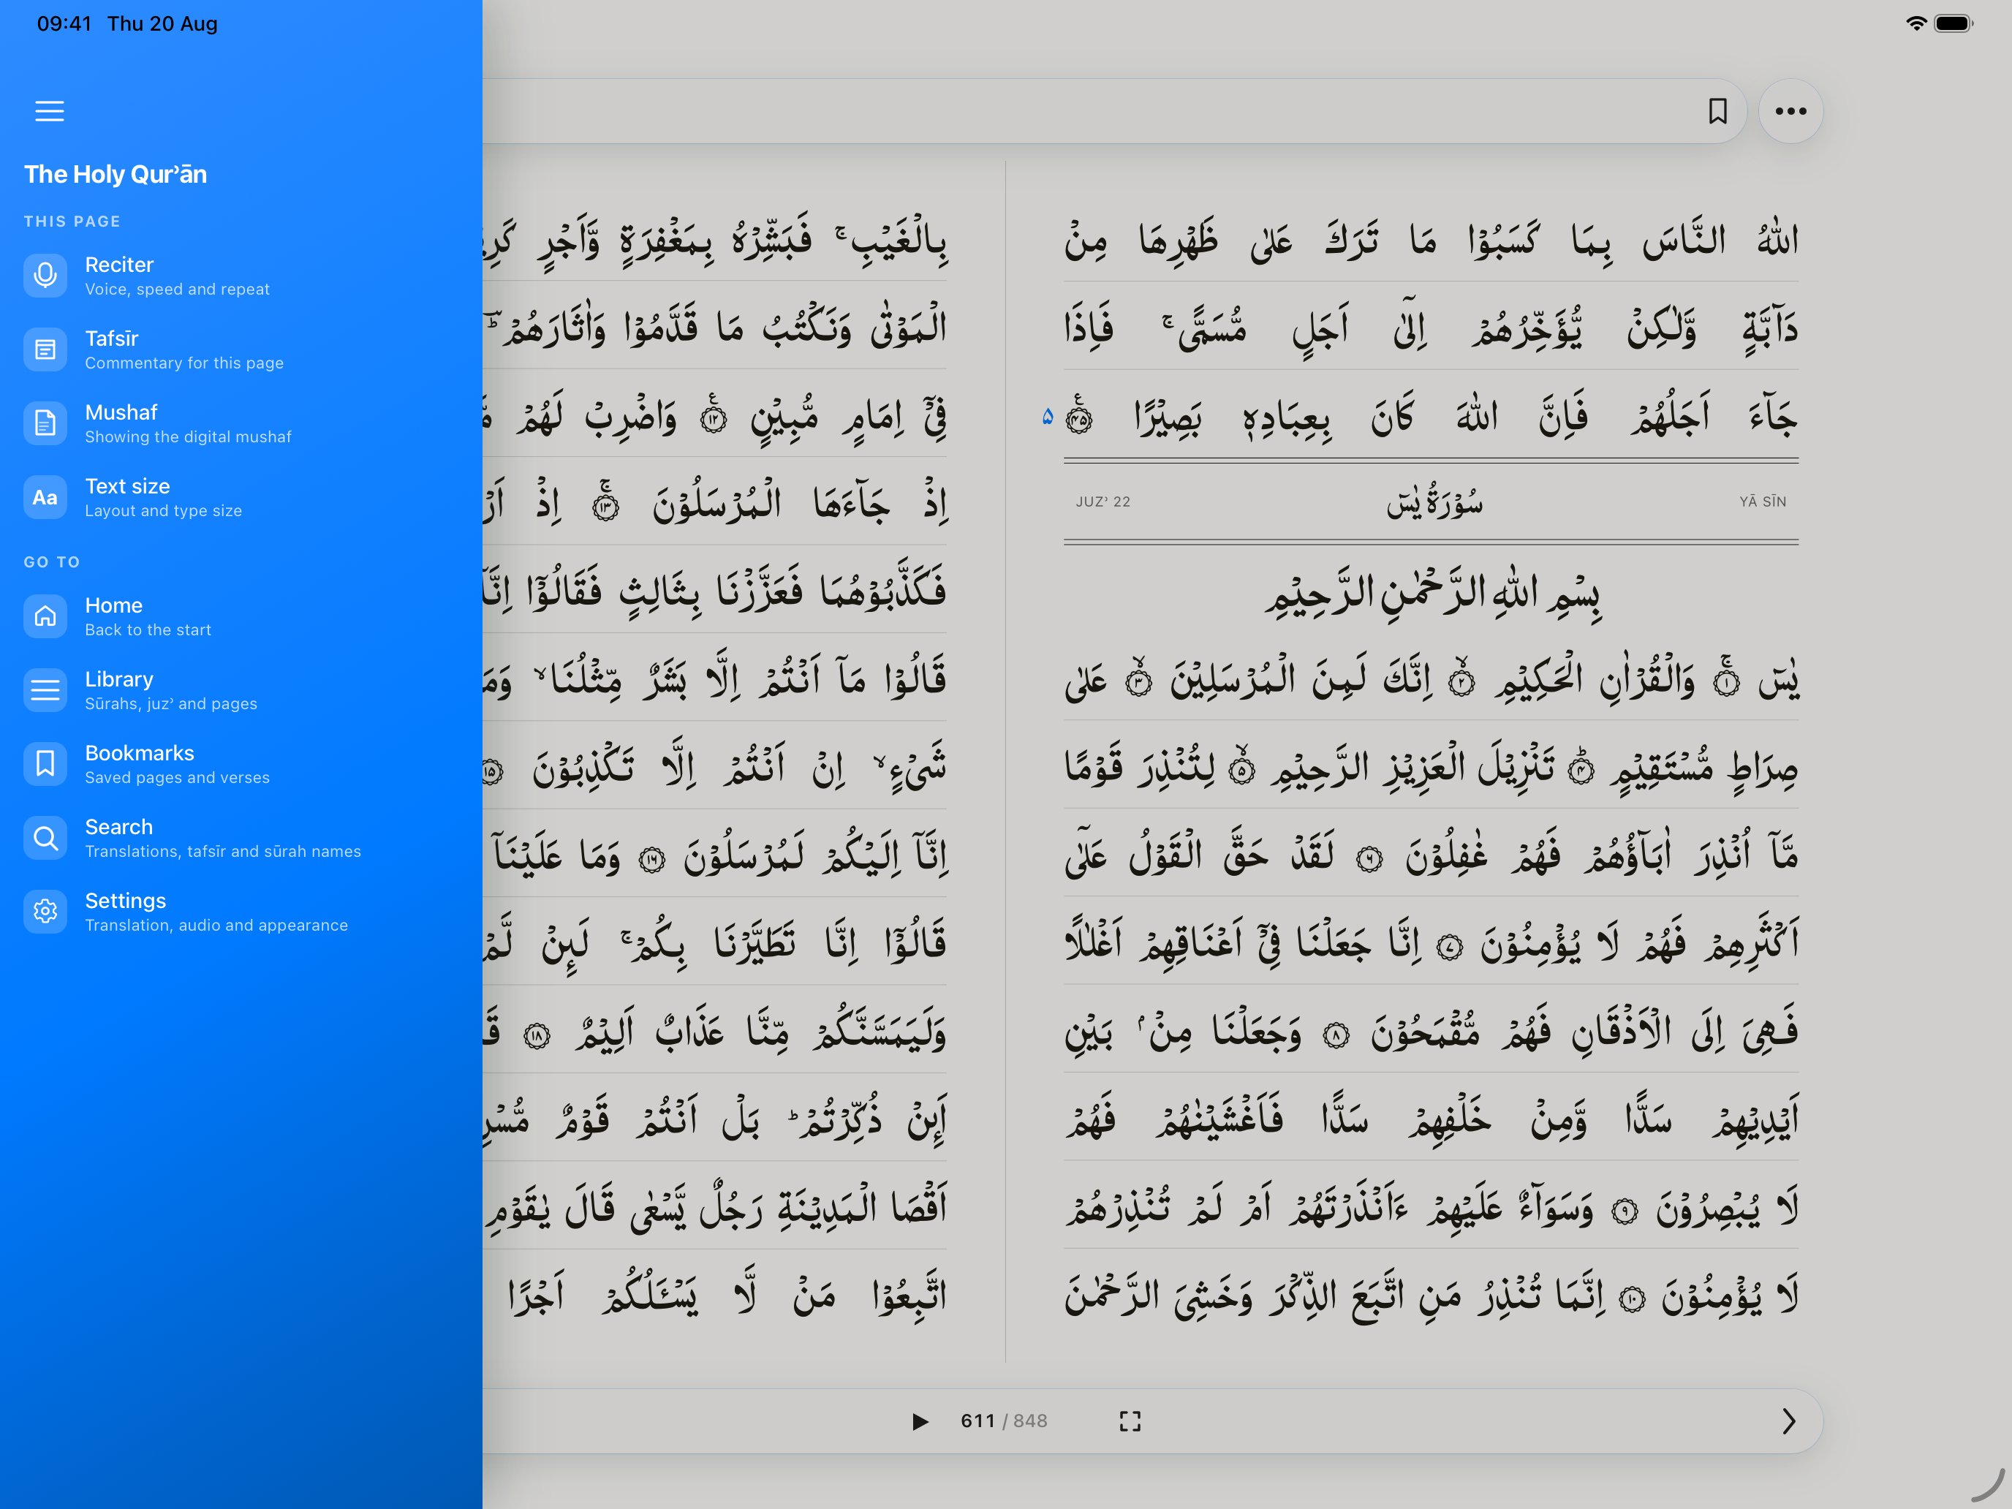
Task: Click page number 611 indicator
Action: [x=977, y=1421]
